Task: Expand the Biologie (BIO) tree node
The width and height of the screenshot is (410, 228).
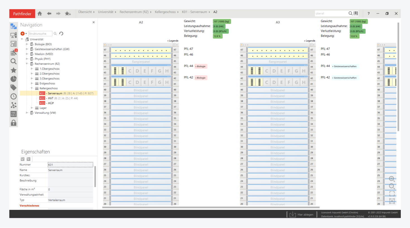Action: pyautogui.click(x=27, y=44)
